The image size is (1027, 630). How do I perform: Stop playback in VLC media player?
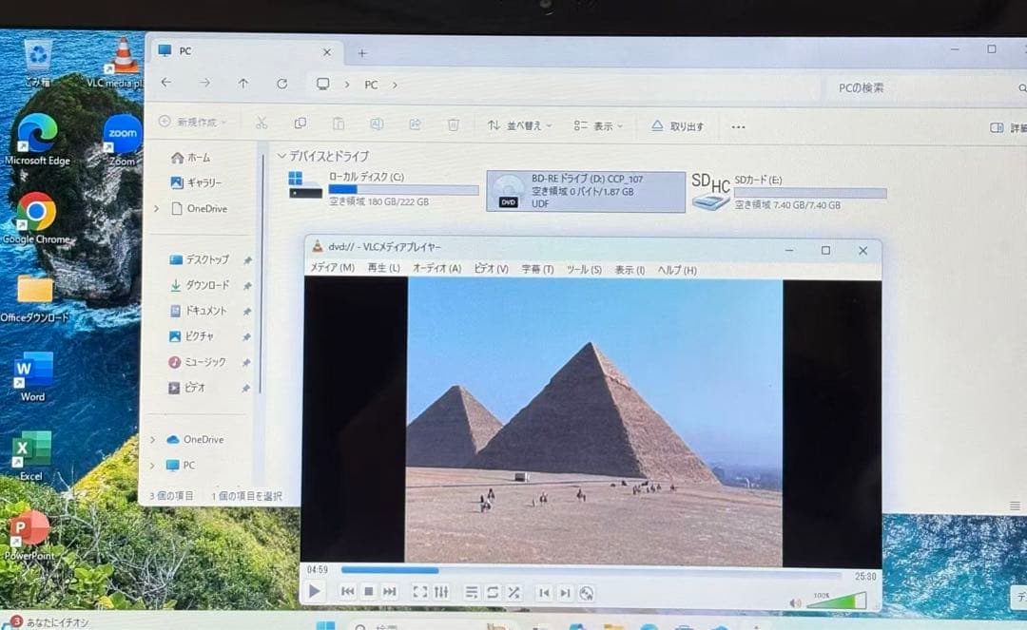[368, 592]
